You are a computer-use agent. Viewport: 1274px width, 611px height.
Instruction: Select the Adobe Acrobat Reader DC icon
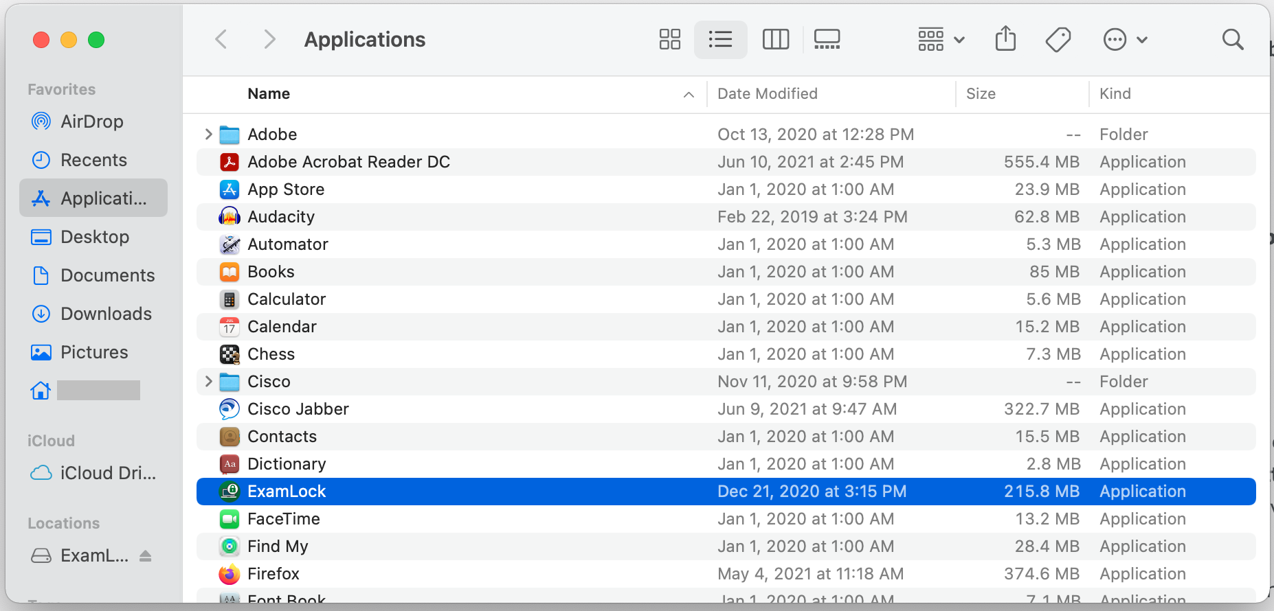tap(230, 162)
